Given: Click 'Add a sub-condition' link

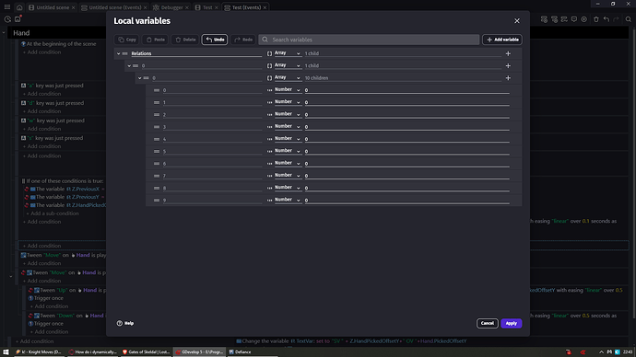Looking at the screenshot, I should 53,213.
